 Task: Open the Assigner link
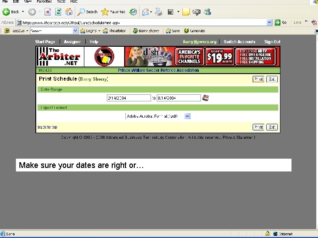coord(72,42)
